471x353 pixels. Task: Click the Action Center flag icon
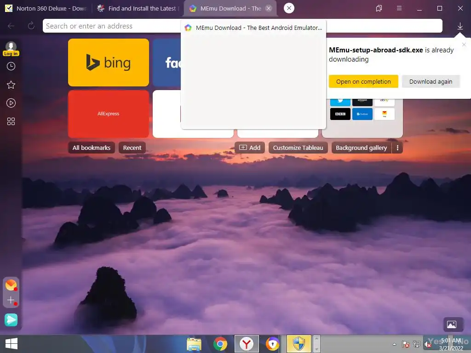tap(406, 344)
